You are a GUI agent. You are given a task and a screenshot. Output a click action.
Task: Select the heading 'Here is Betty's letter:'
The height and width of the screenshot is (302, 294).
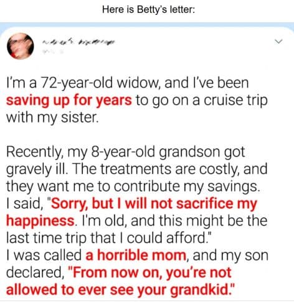click(x=149, y=9)
